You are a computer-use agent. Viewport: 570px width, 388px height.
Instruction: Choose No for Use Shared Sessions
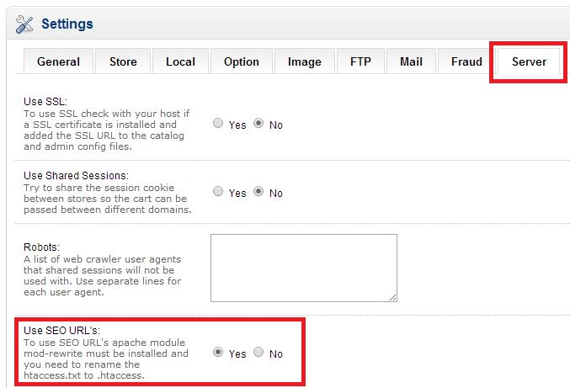click(x=258, y=191)
